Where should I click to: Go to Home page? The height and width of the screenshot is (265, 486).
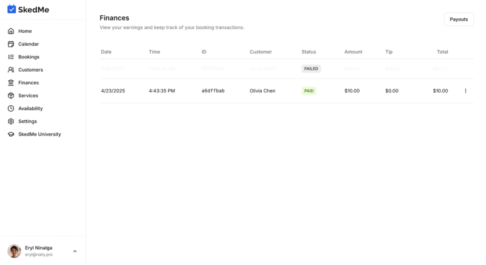pos(25,31)
